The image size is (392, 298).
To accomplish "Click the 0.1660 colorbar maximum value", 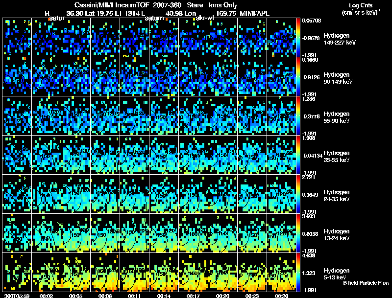I will coord(310,60).
